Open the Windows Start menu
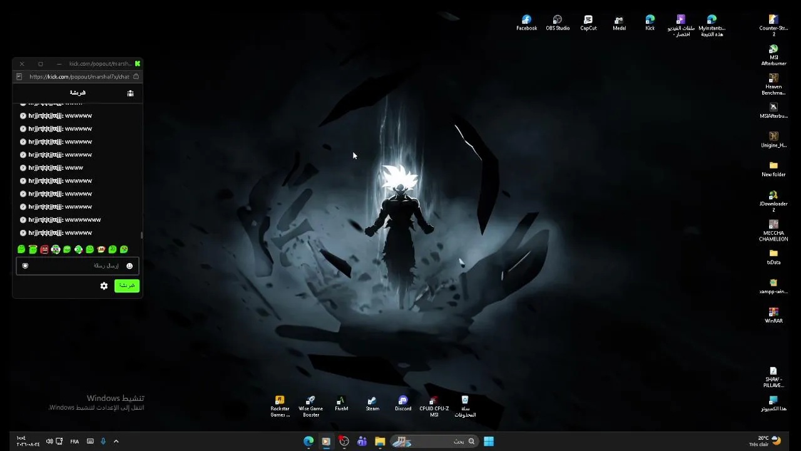The image size is (801, 451). coord(489,442)
